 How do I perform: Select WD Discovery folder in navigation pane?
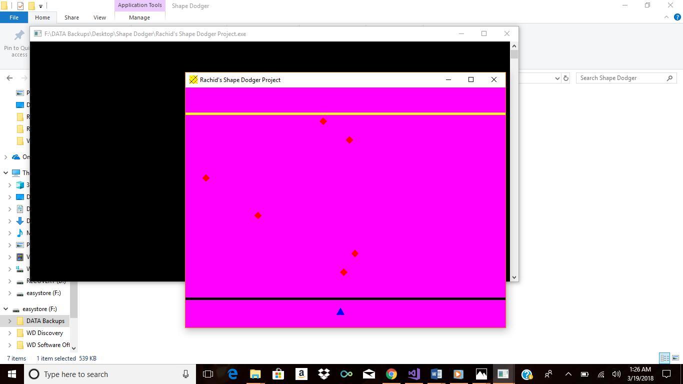[x=44, y=333]
